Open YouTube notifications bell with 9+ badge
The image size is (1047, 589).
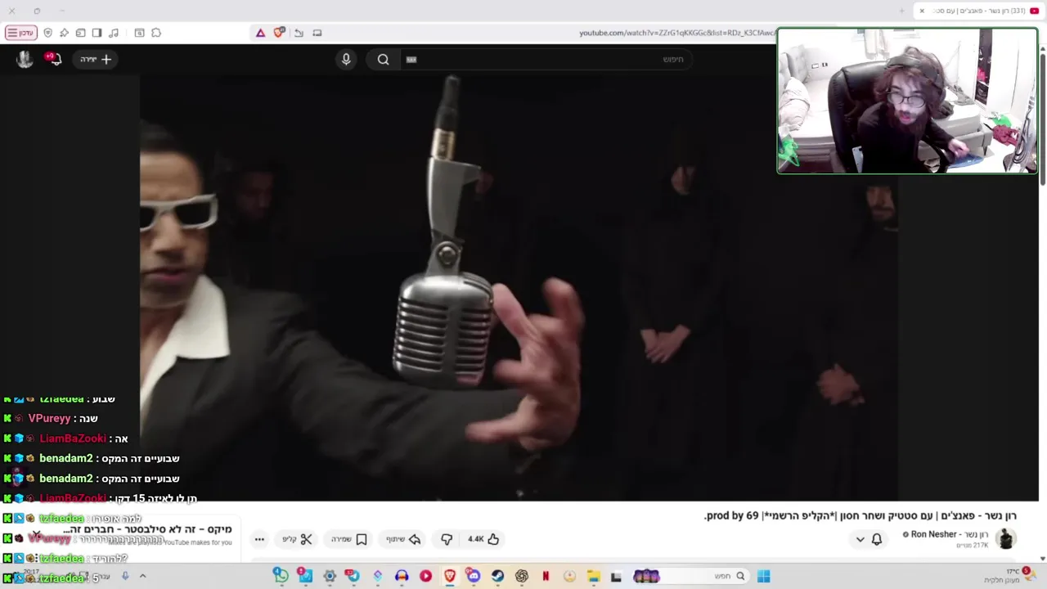point(54,59)
